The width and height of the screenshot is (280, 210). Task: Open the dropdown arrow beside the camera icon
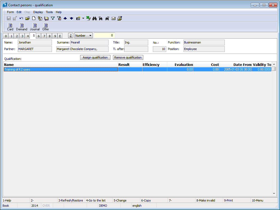83,18
